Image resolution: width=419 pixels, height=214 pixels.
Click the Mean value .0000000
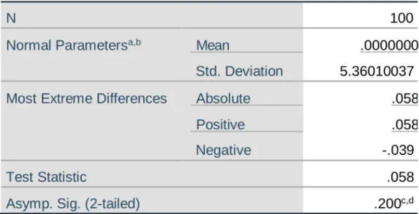[389, 46]
